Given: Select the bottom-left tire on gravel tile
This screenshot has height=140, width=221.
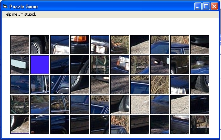Looking at the screenshot, I should [20, 125].
